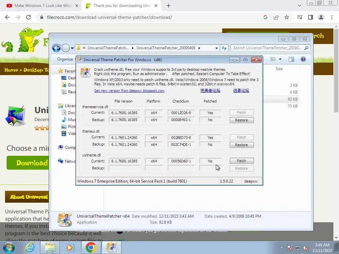Click Explorer back navigation arrow
The height and width of the screenshot is (254, 339).
(56, 48)
